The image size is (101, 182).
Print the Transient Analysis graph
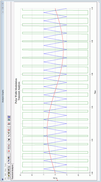click(9, 170)
